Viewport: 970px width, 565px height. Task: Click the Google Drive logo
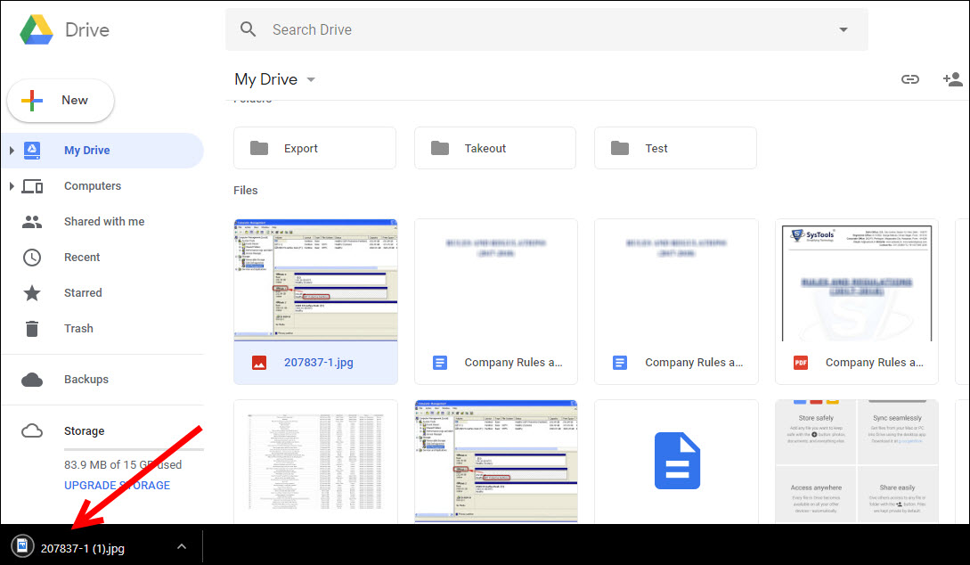(37, 29)
